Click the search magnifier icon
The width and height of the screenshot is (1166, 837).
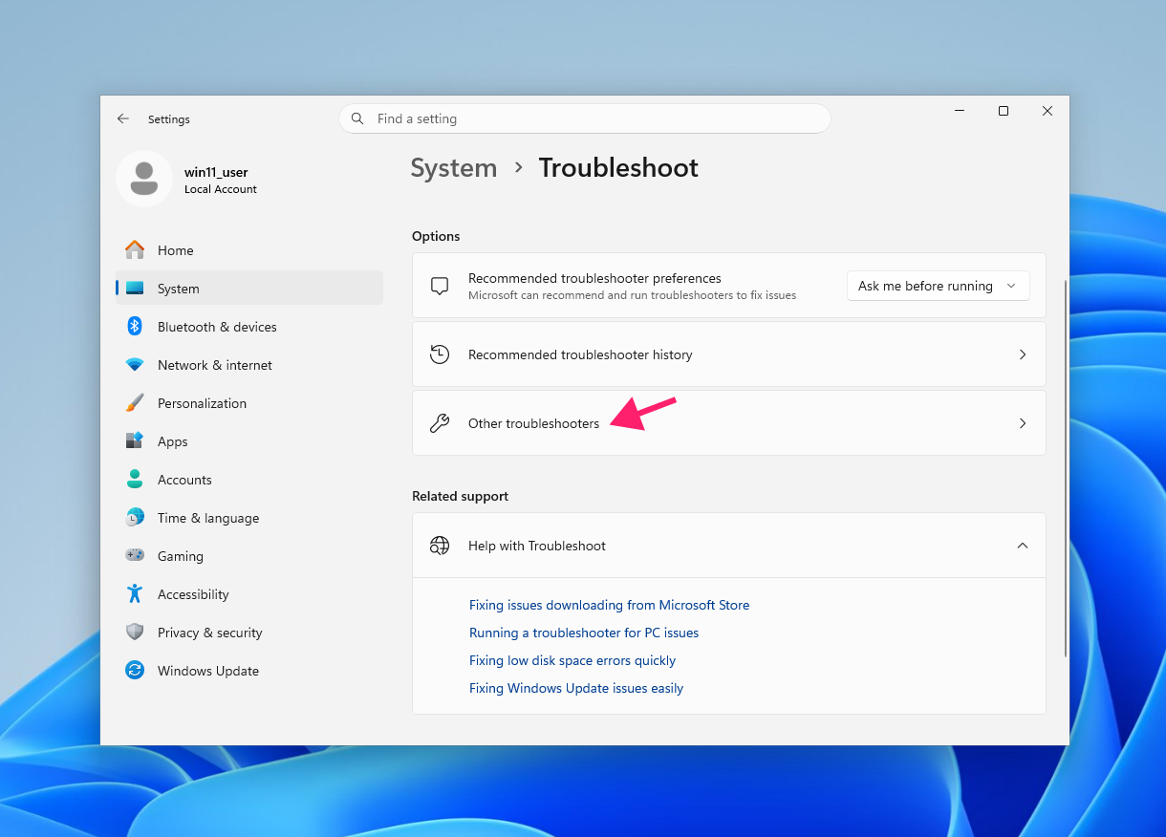tap(357, 118)
